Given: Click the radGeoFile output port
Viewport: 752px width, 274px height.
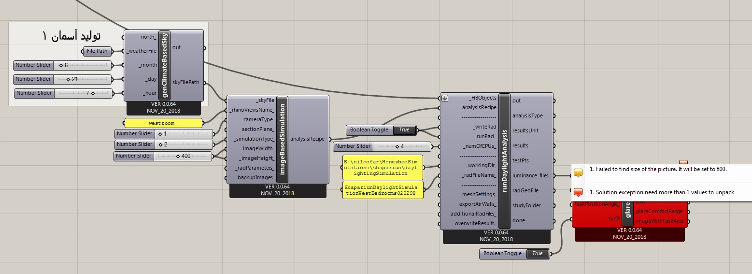Looking at the screenshot, I should pyautogui.click(x=525, y=190).
